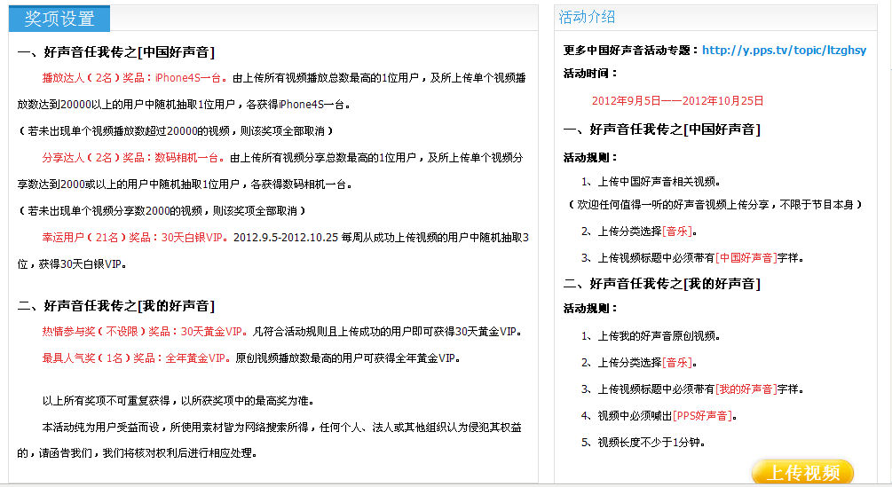Select the 活动介绍 panel heading
This screenshot has width=892, height=487.
pos(587,17)
